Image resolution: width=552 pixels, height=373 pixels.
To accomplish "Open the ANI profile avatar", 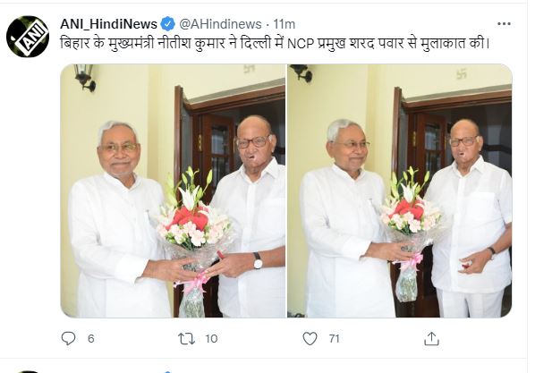I will click(28, 37).
